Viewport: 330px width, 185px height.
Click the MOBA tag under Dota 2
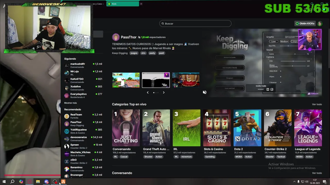click(239, 157)
